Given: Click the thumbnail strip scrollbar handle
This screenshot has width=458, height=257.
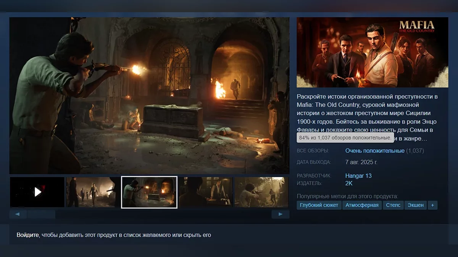Looking at the screenshot, I should 41,214.
